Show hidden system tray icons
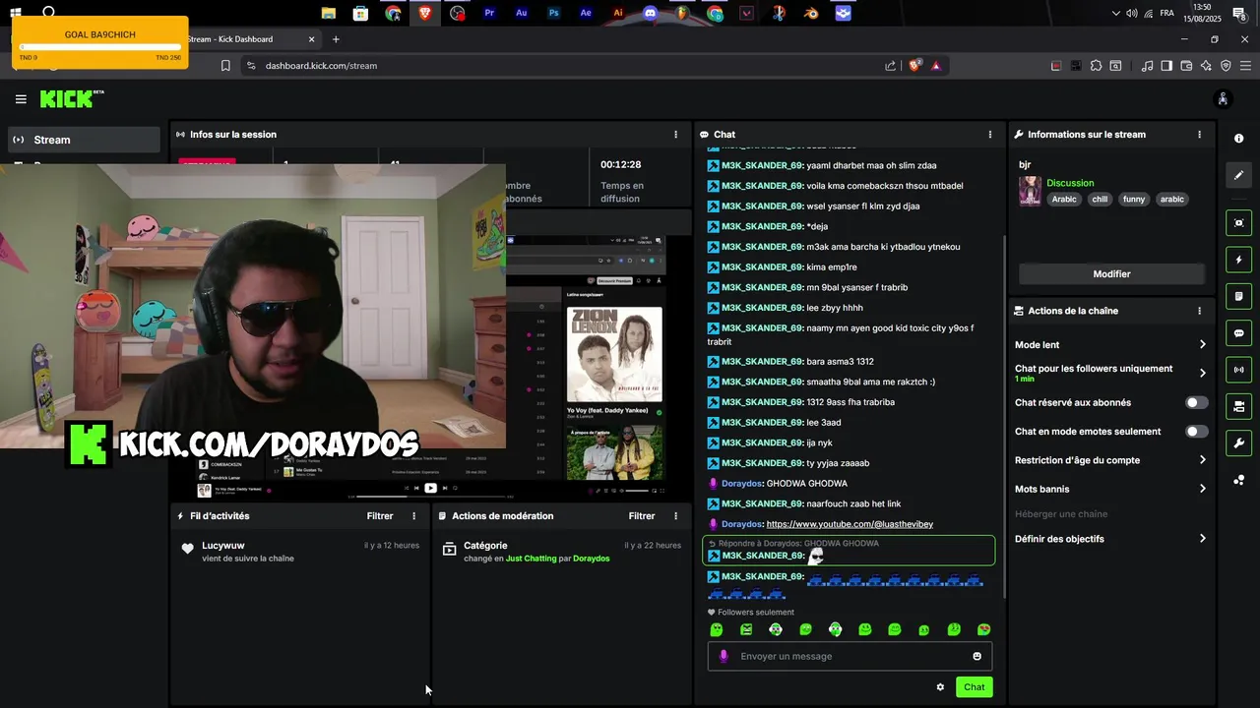1260x708 pixels. click(x=1115, y=13)
